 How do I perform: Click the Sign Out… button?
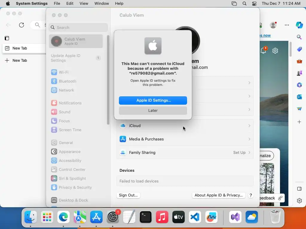(128, 195)
